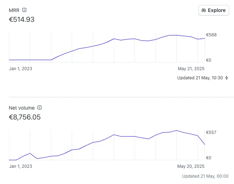Click the 'Updated 21 May, 00:00' text

coord(205,176)
